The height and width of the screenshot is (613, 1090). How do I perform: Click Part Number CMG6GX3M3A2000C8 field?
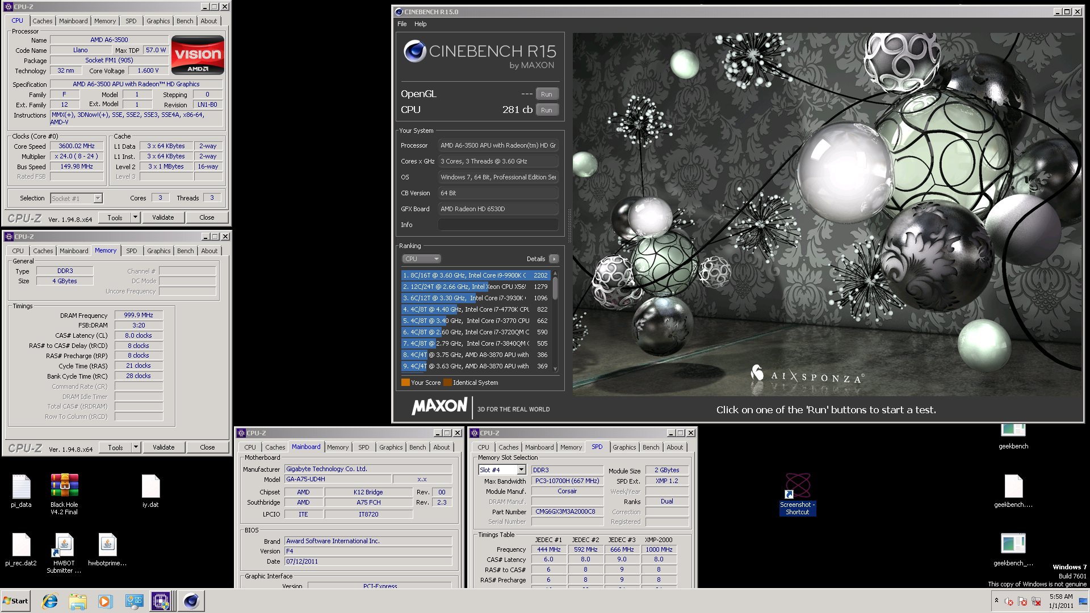[x=567, y=511]
